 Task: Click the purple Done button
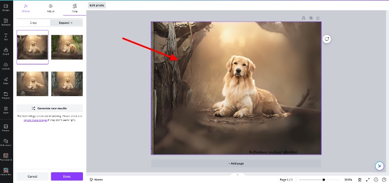coord(67,176)
